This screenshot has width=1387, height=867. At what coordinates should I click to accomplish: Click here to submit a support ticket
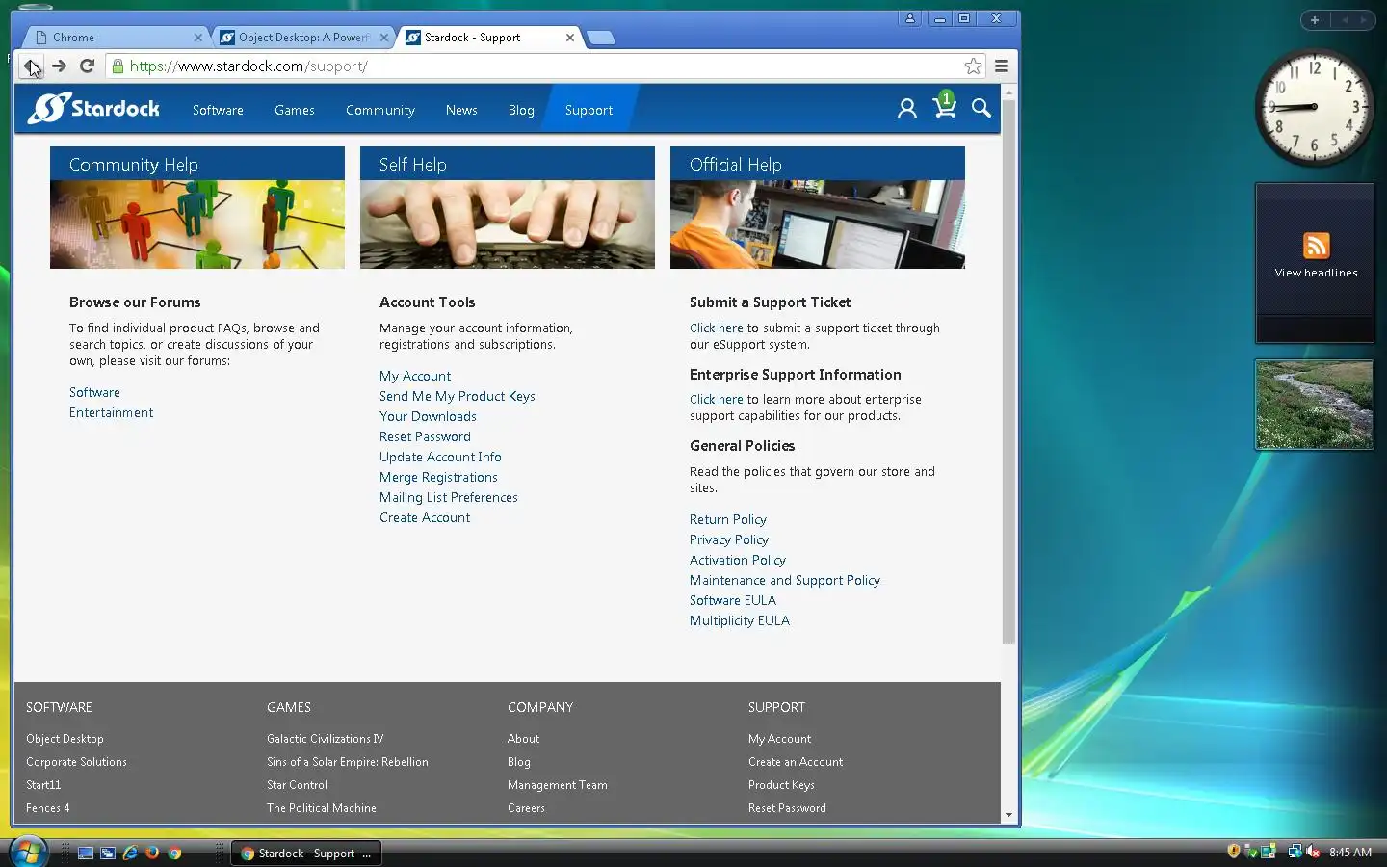[x=716, y=328]
